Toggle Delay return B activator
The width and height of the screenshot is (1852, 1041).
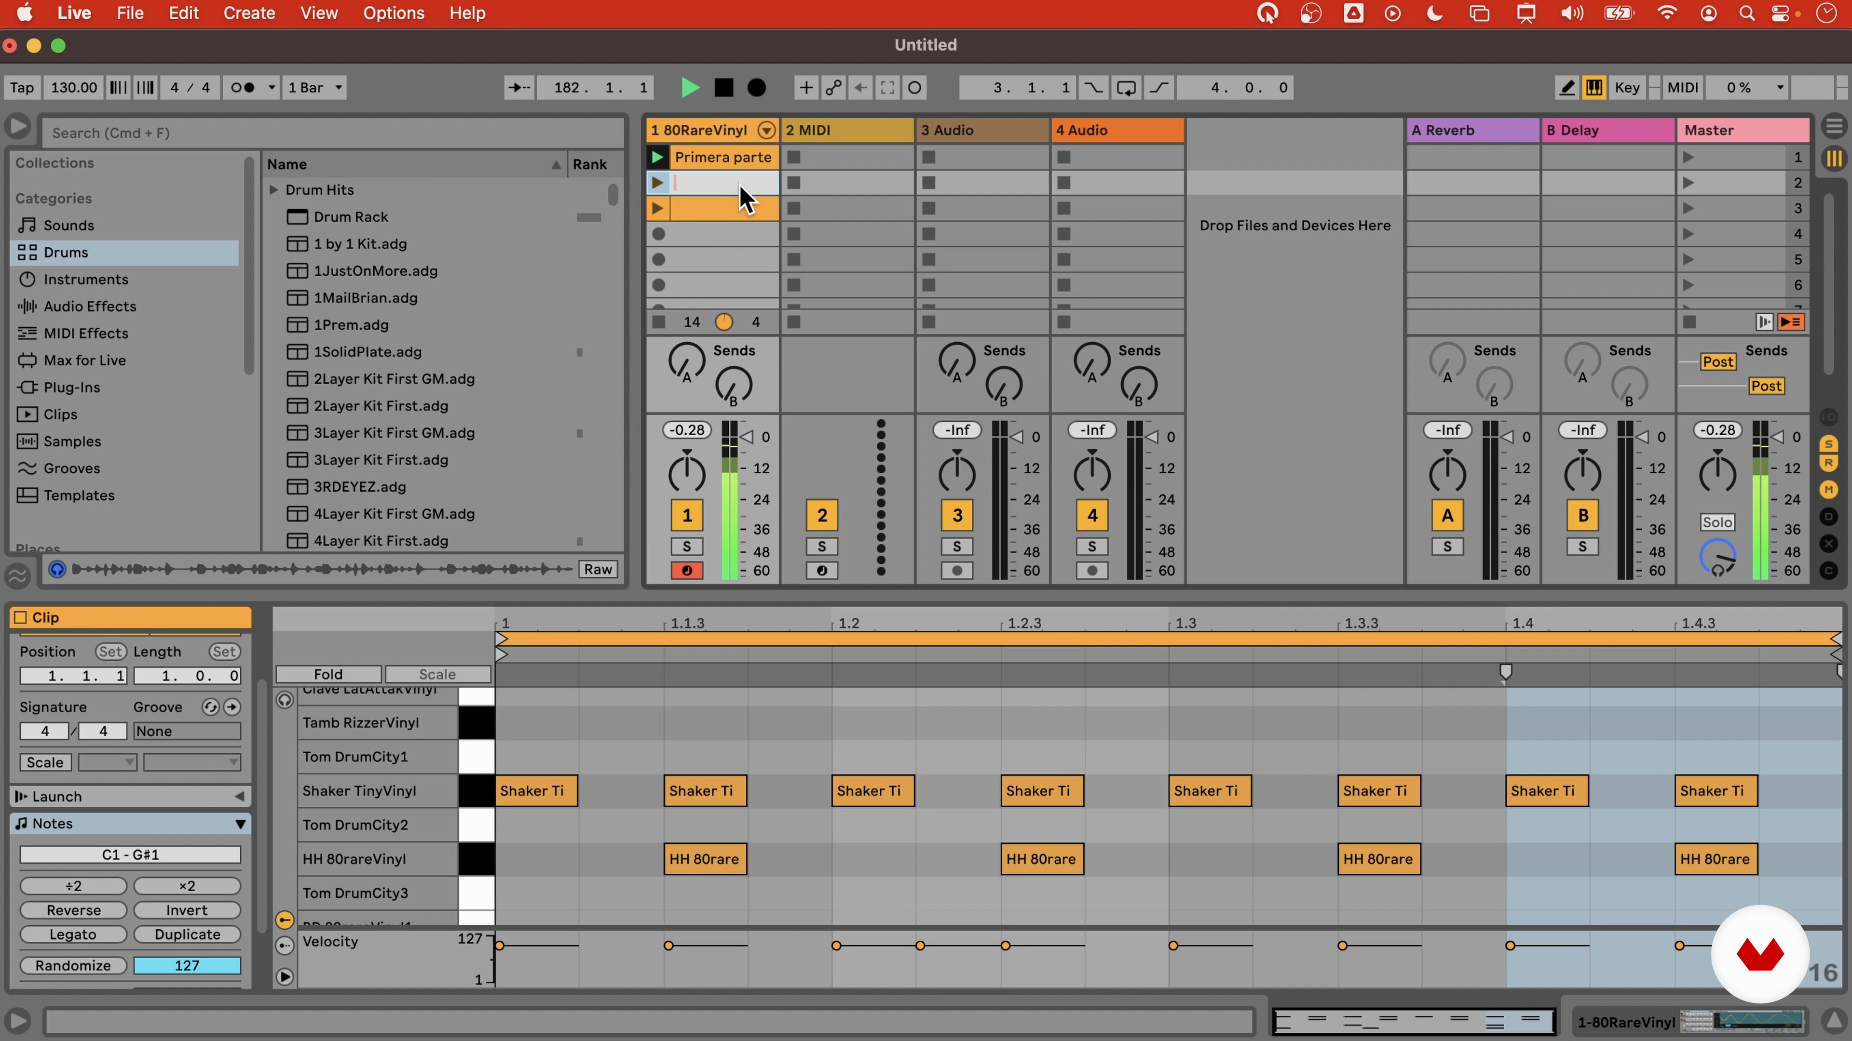pos(1582,515)
